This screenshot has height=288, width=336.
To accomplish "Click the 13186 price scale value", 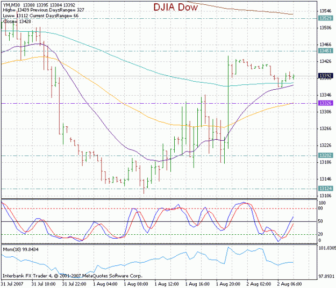I will click(x=325, y=162).
